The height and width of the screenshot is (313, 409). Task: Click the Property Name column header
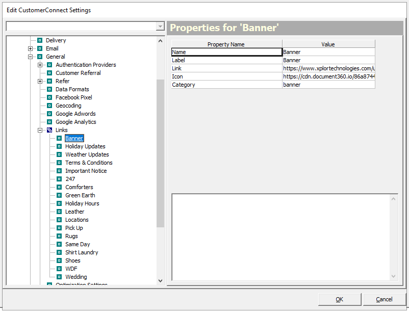pos(226,44)
